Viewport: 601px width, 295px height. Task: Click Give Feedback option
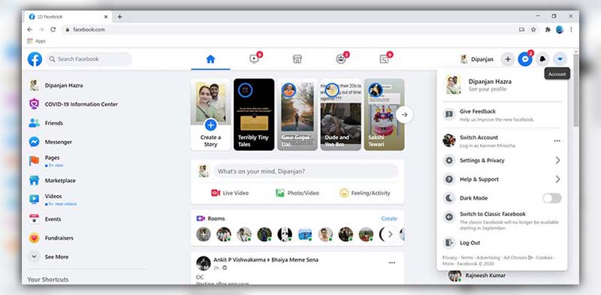tap(502, 115)
